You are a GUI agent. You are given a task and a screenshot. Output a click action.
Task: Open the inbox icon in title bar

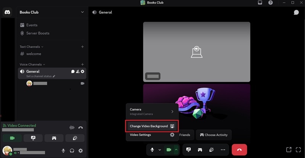[260, 3]
